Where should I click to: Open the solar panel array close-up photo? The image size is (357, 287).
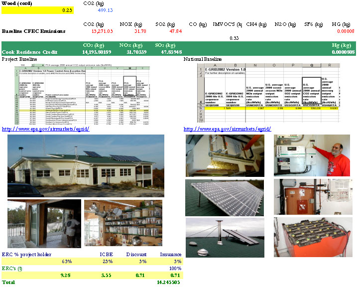225,198
